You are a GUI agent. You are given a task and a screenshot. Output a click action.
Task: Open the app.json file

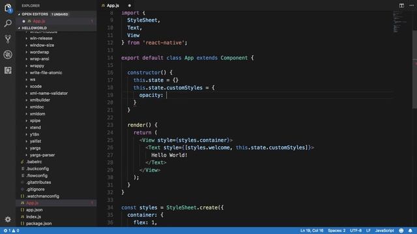(x=34, y=210)
